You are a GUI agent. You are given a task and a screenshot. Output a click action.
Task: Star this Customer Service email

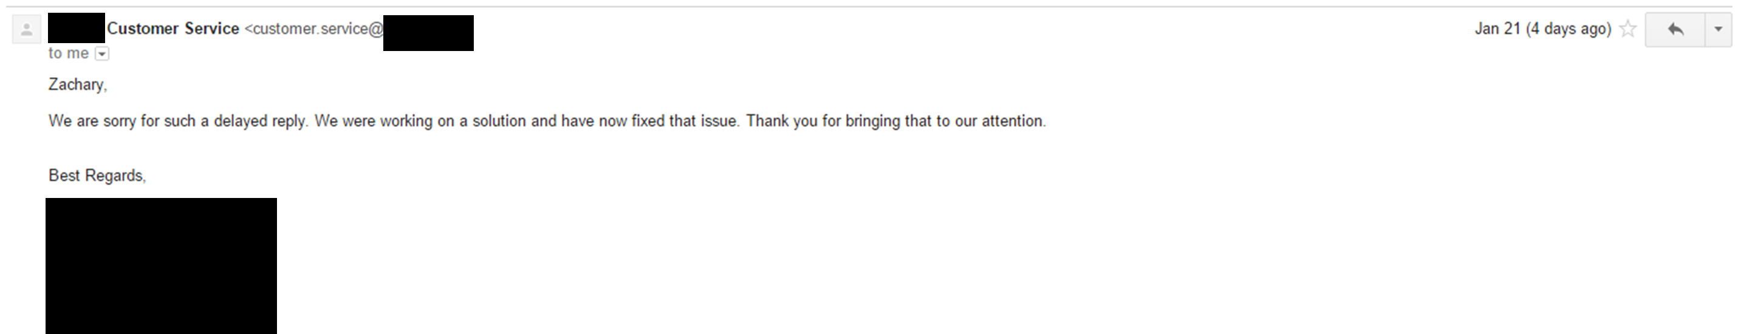[1629, 29]
